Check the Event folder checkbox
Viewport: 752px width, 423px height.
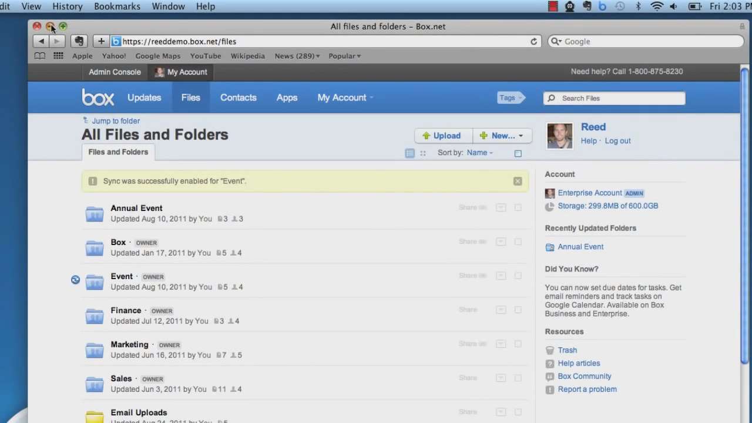pyautogui.click(x=518, y=276)
